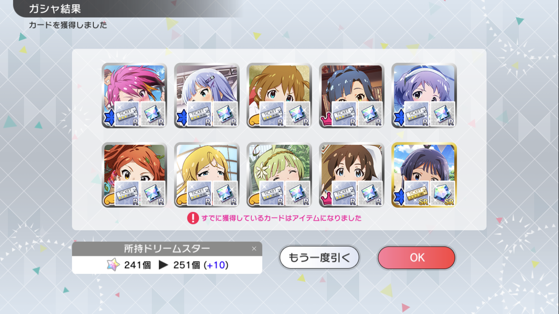The width and height of the screenshot is (559, 314).
Task: Tap the もう一度引く button
Action: click(319, 257)
